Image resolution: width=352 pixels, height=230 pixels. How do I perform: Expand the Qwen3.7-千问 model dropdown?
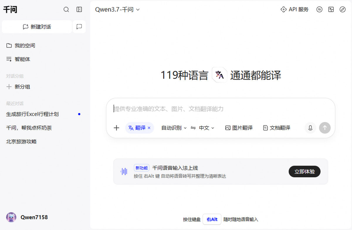(117, 10)
